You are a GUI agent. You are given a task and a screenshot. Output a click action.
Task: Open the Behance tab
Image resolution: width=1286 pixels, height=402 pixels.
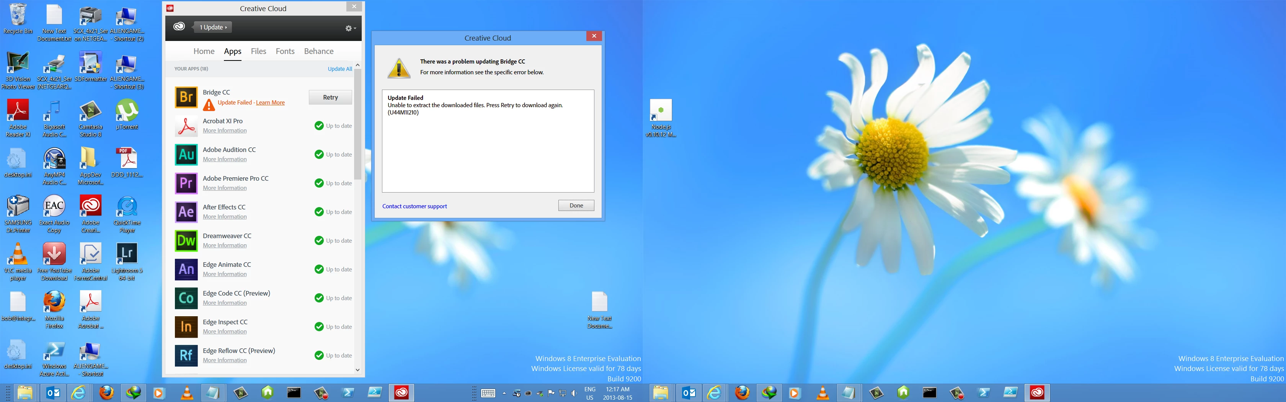318,51
